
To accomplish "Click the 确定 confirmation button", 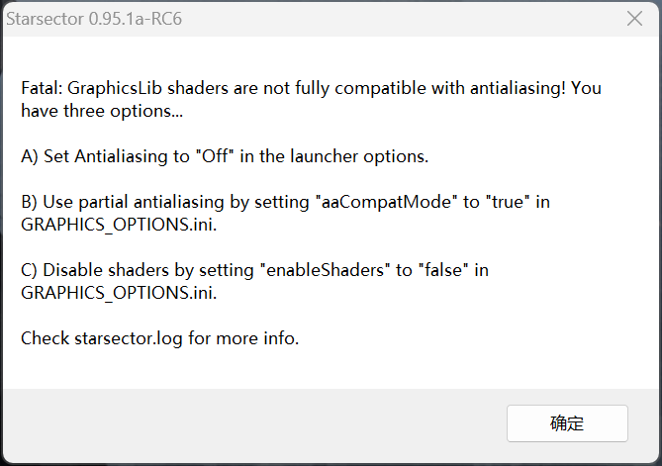I will tap(567, 423).
